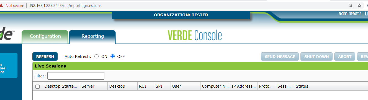Click the ABORT button
368x100 pixels.
pyautogui.click(x=345, y=56)
